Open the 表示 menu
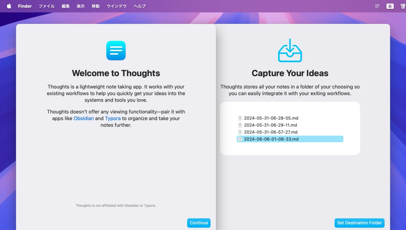 coord(81,6)
